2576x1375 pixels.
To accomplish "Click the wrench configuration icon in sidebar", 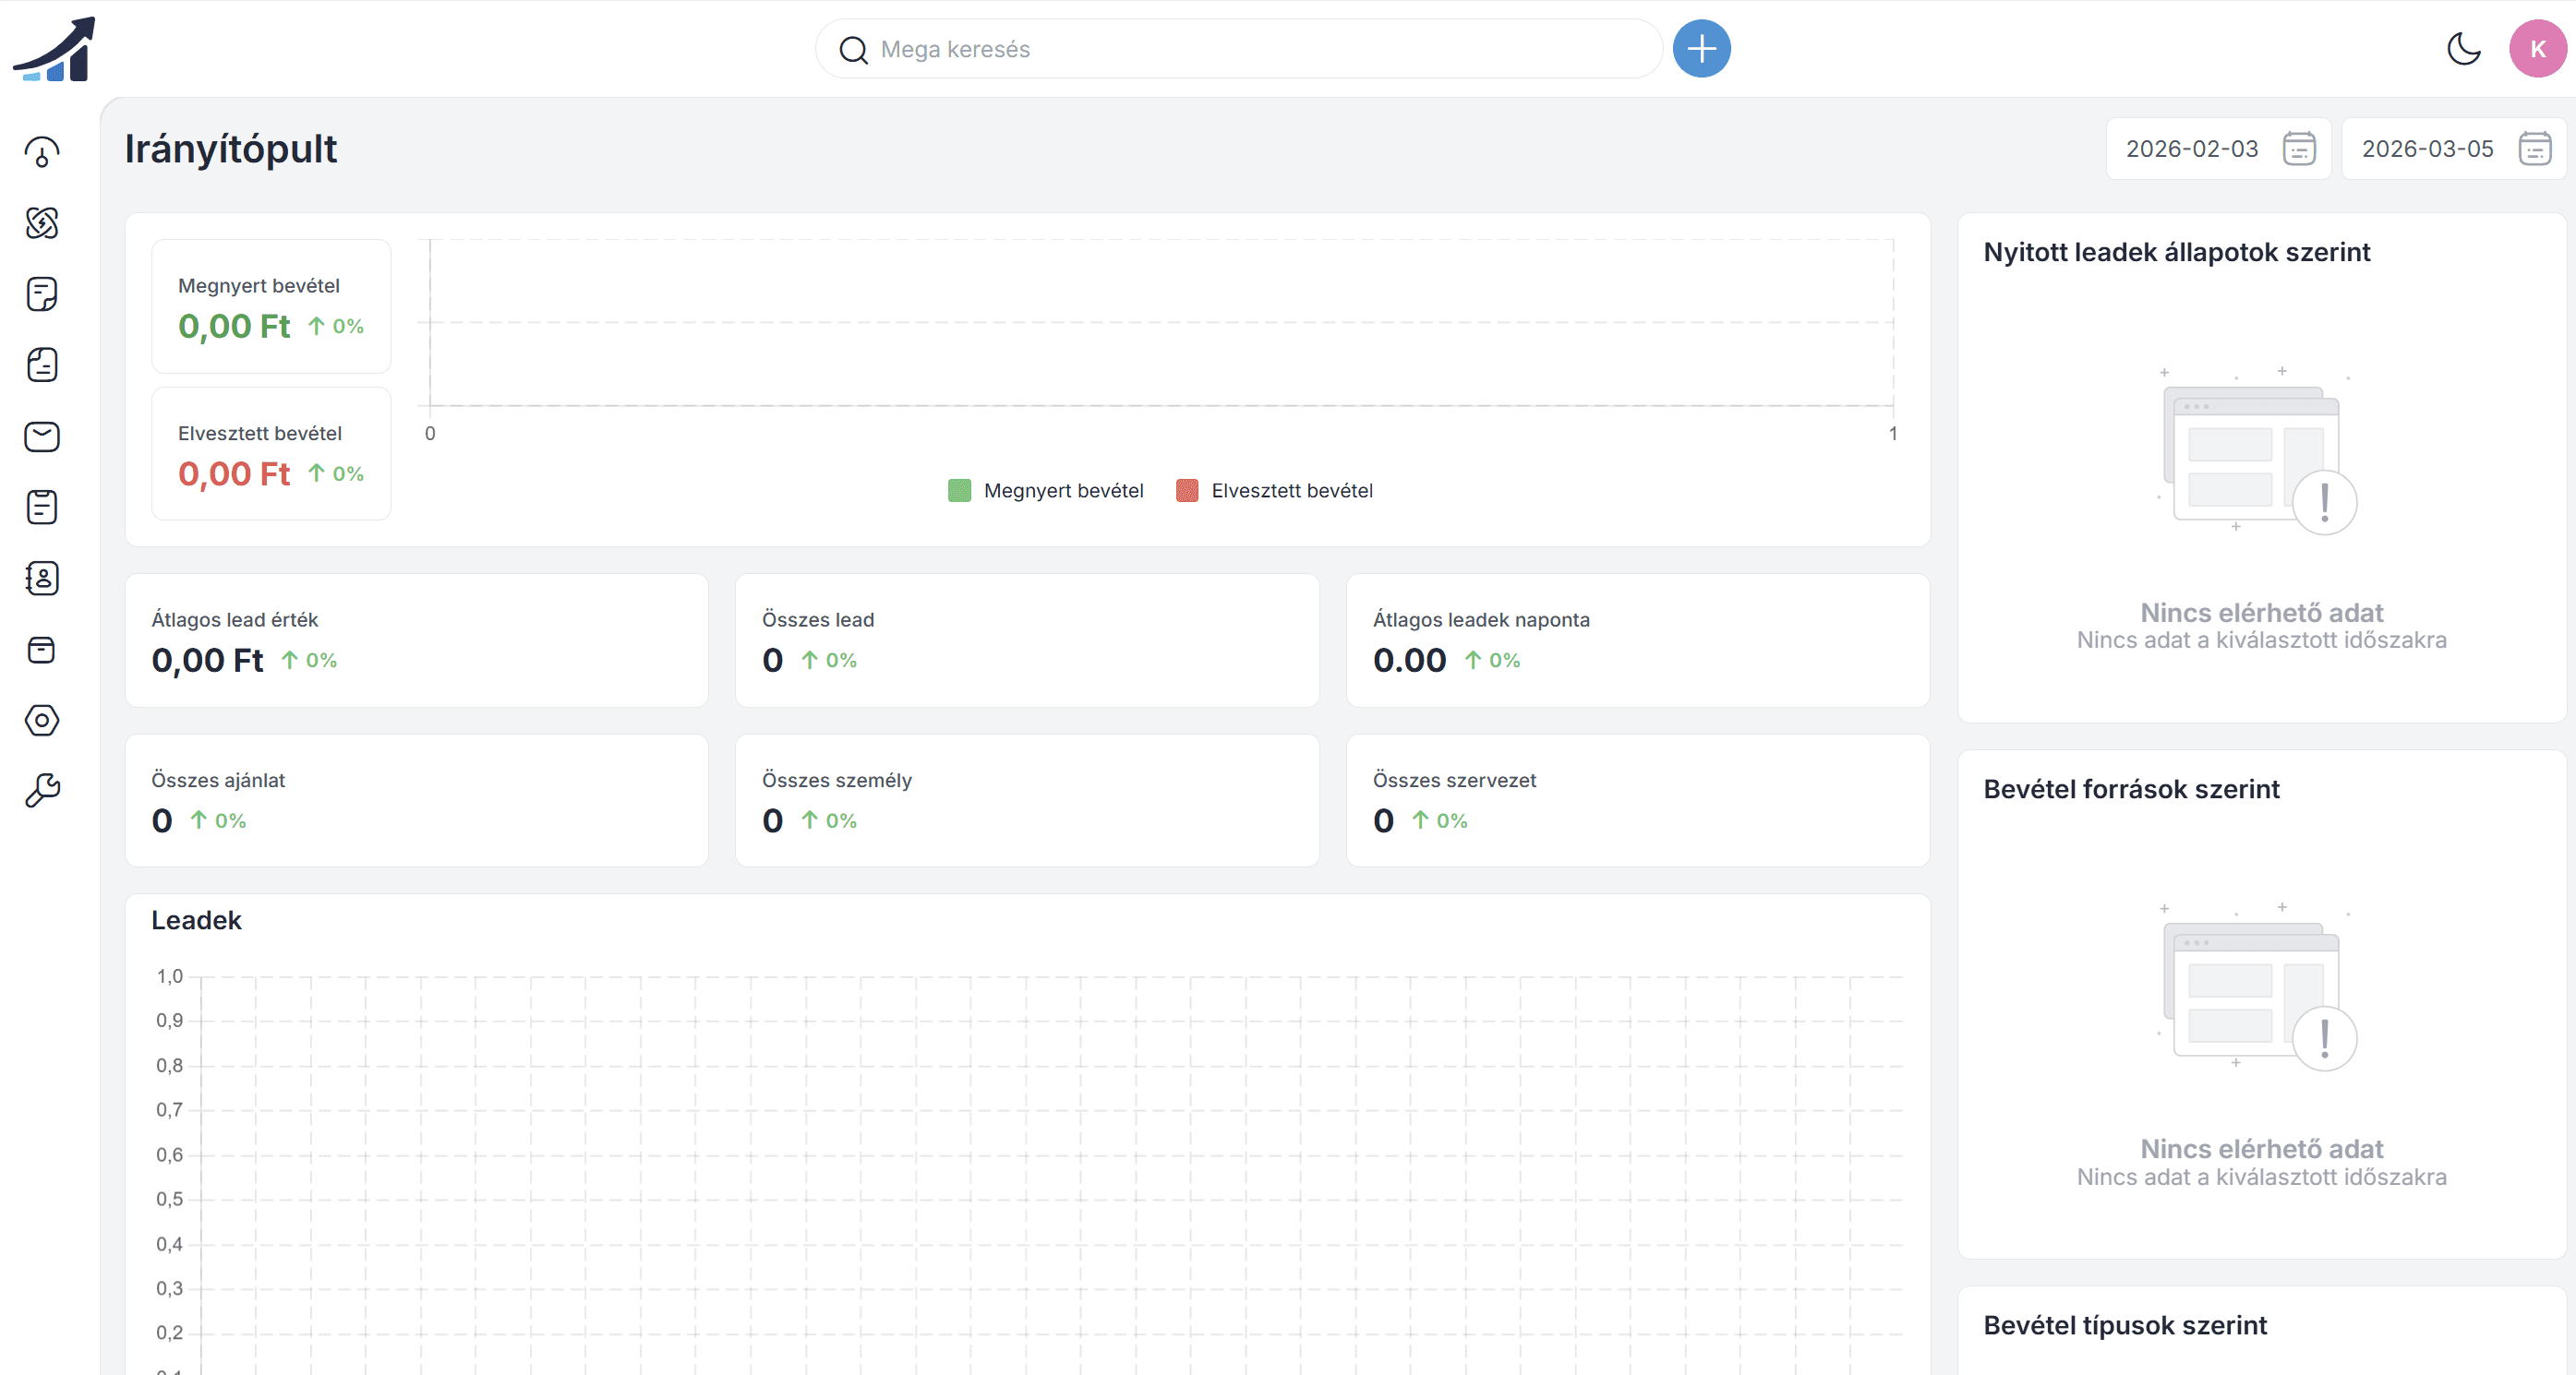I will click(42, 791).
